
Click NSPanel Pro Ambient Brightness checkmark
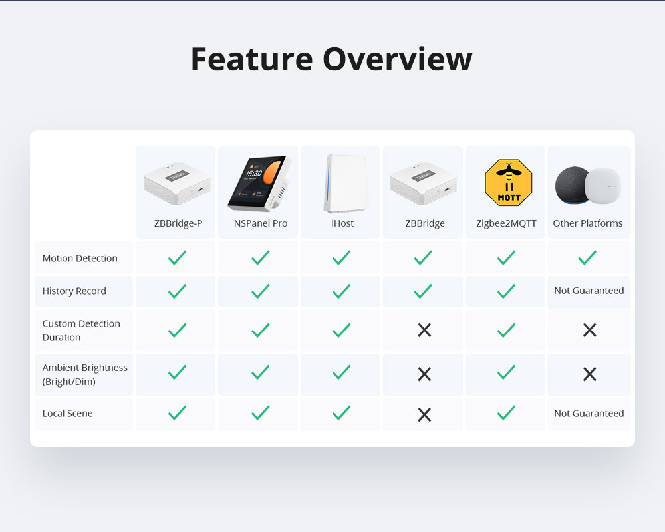pos(260,372)
